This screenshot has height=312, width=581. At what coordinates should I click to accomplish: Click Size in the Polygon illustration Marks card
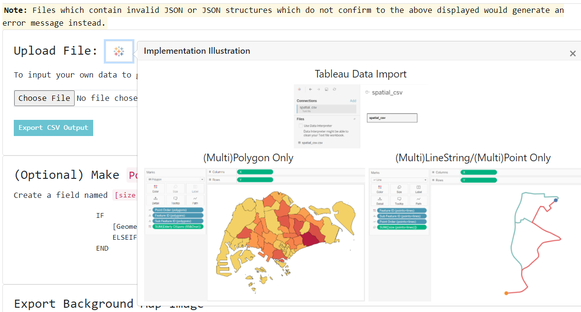pyautogui.click(x=175, y=189)
